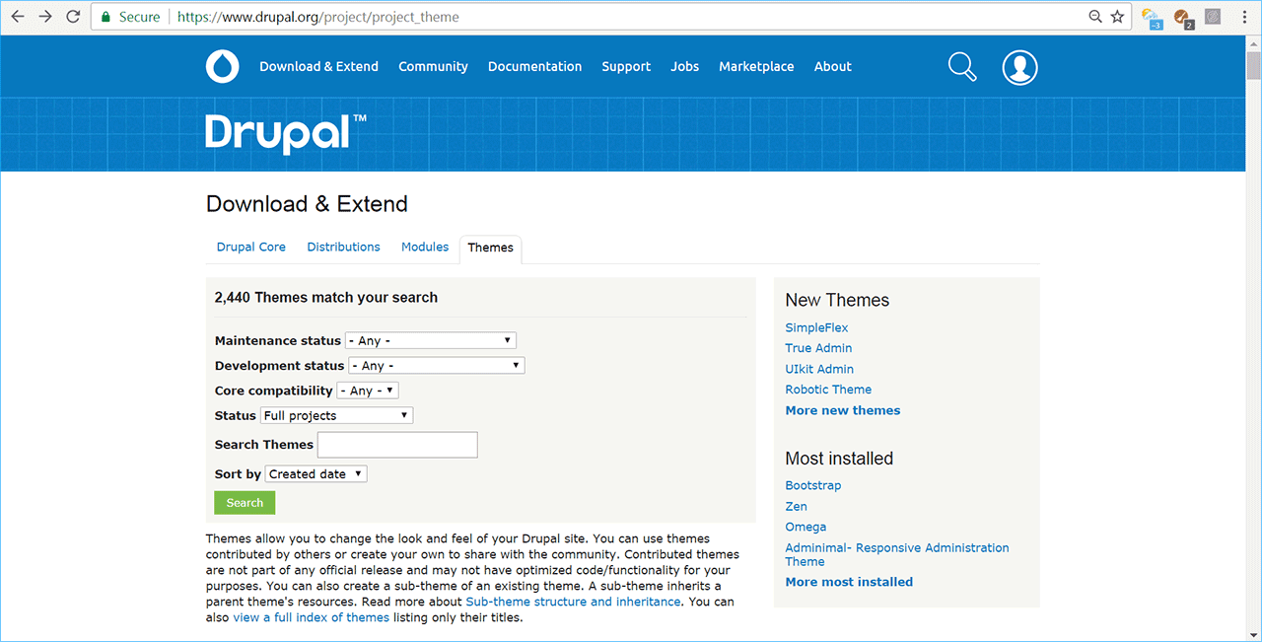Open the Status Full projects dropdown
Viewport: 1262px width, 642px height.
(x=336, y=415)
